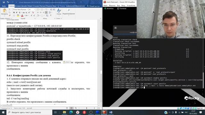205x115 pixels.
Task: Open the Windows notification center
Action: click(x=201, y=112)
